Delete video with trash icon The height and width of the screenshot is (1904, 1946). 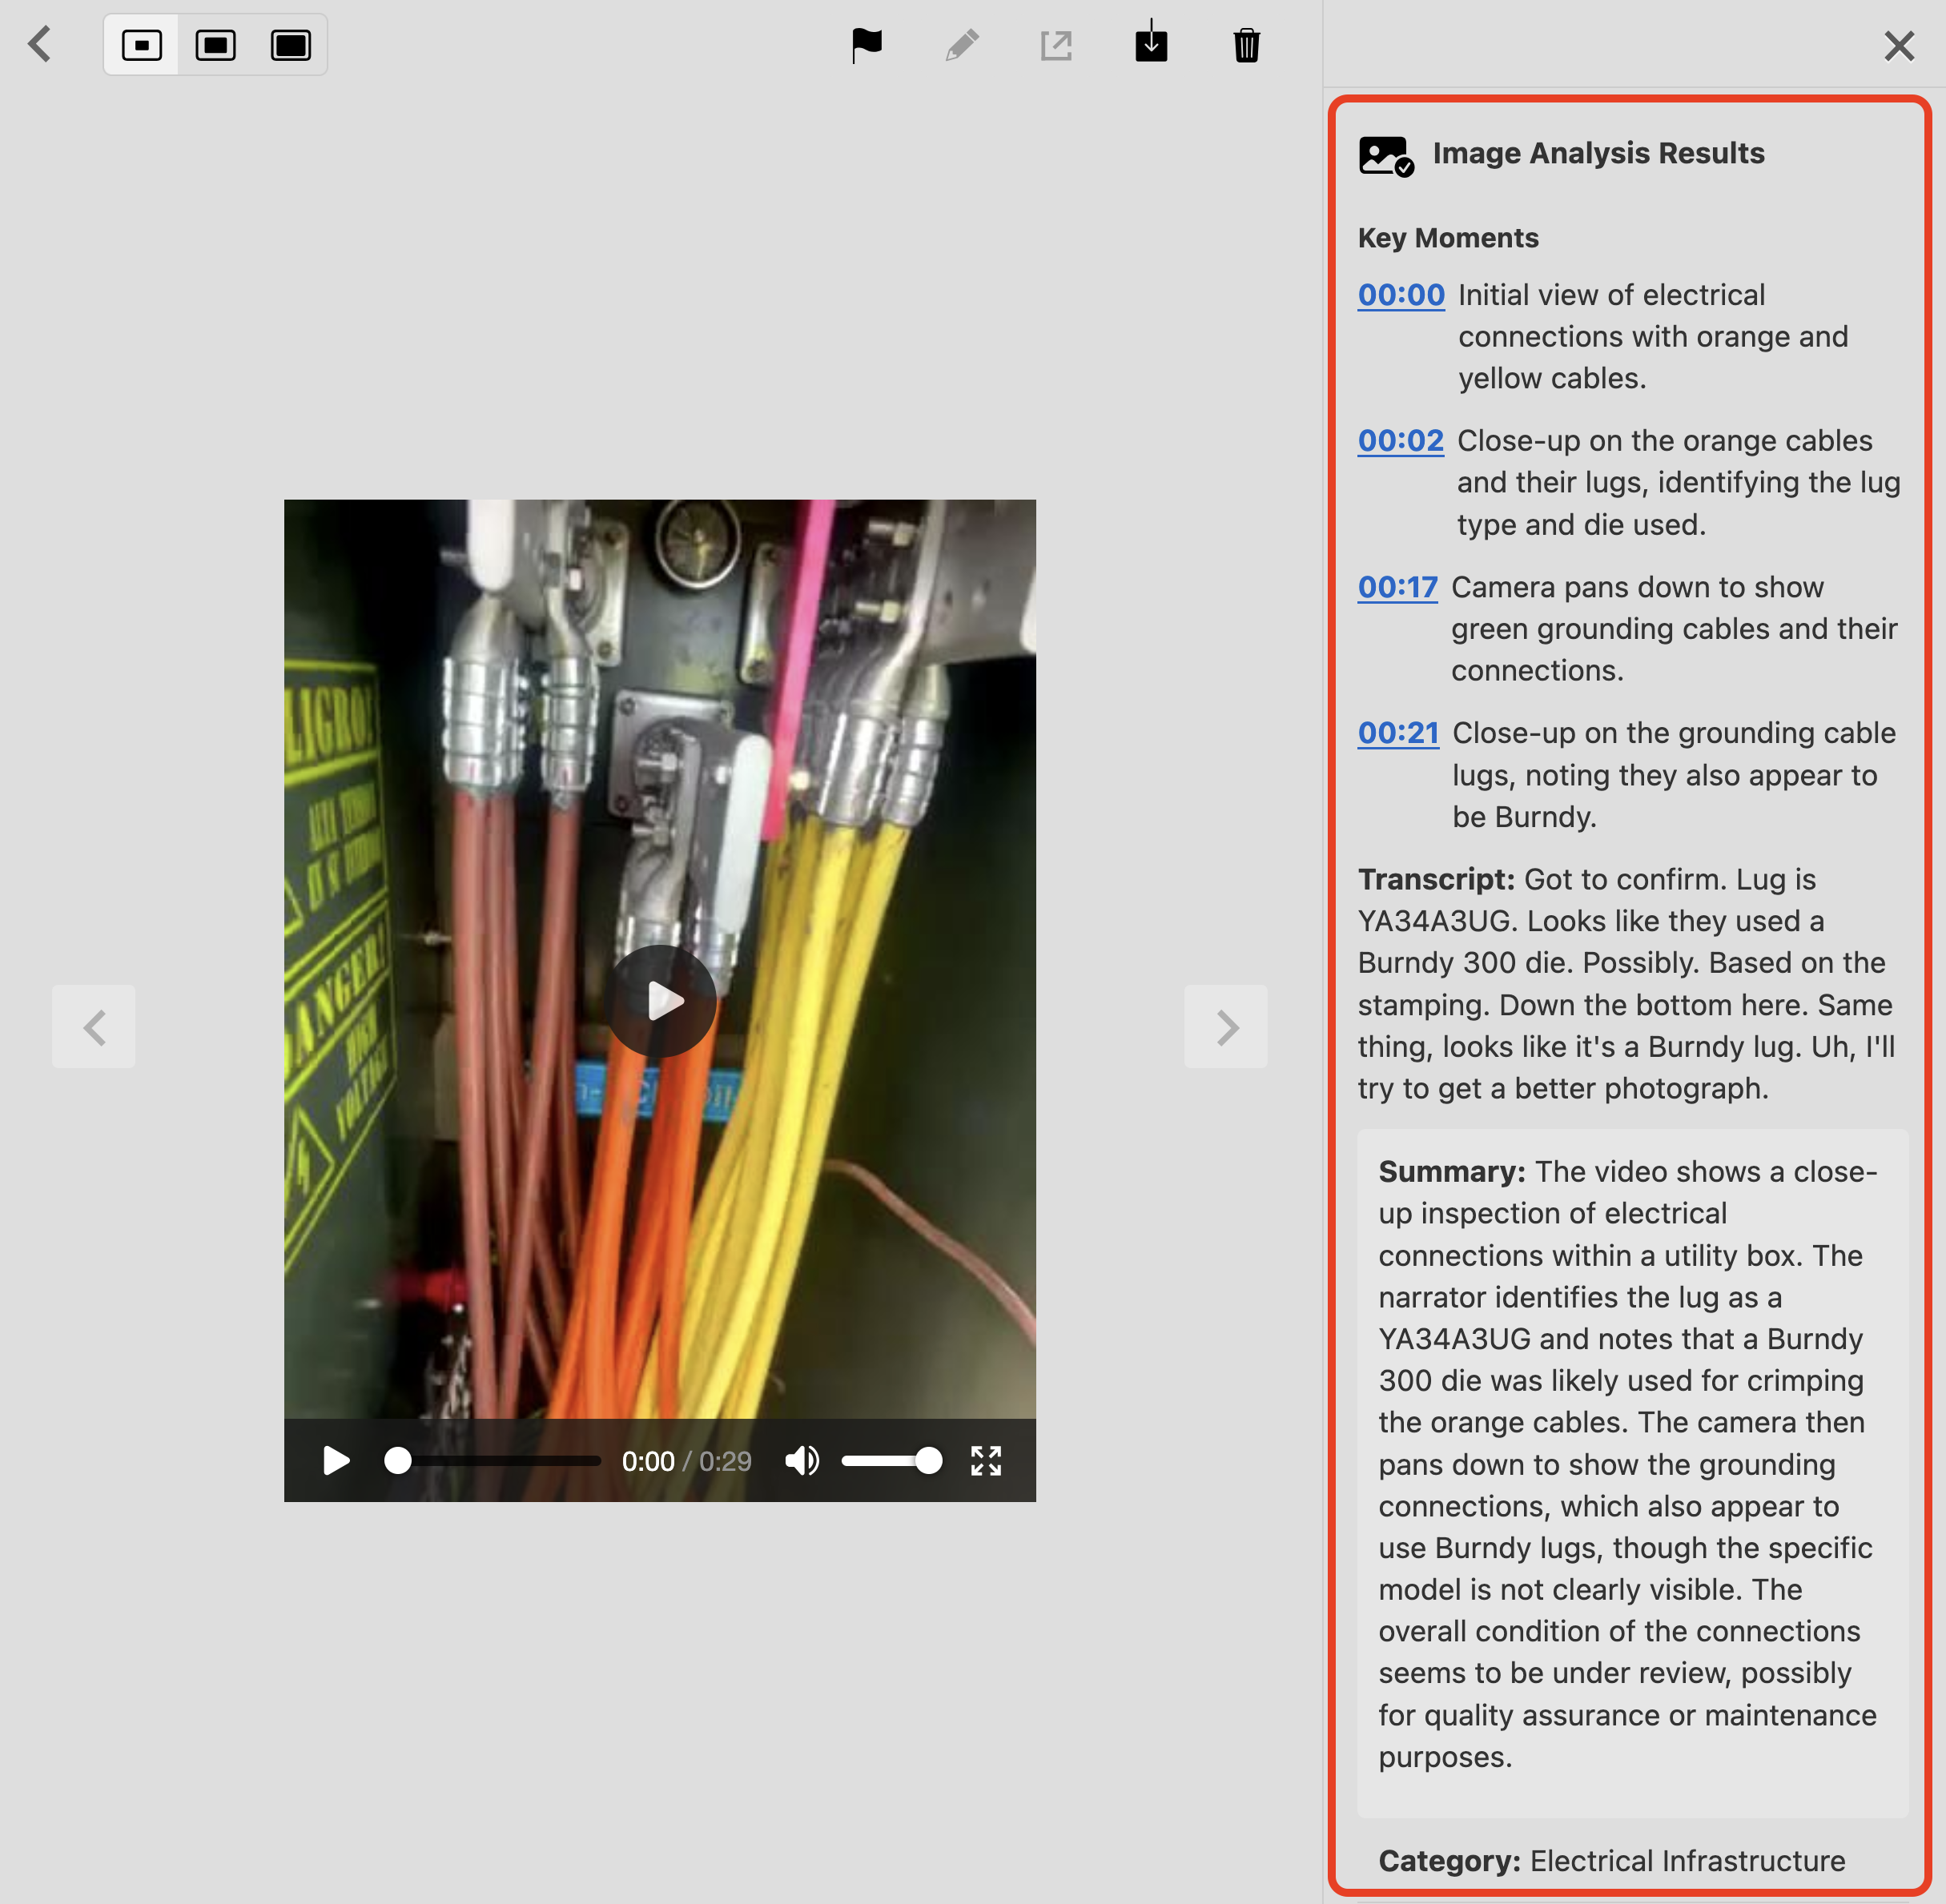1246,45
